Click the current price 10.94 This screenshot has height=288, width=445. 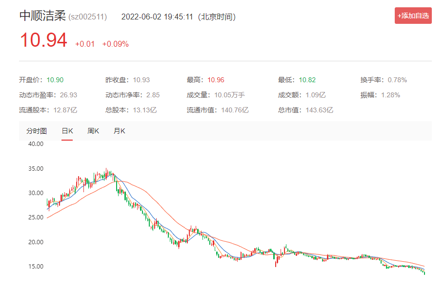(43, 40)
